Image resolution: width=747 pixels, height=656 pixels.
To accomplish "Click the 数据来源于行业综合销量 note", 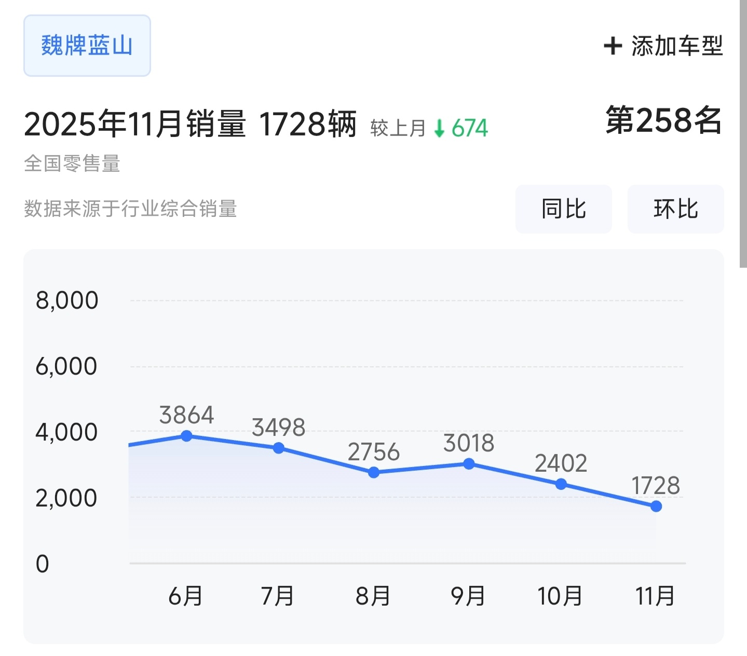I will [x=130, y=209].
